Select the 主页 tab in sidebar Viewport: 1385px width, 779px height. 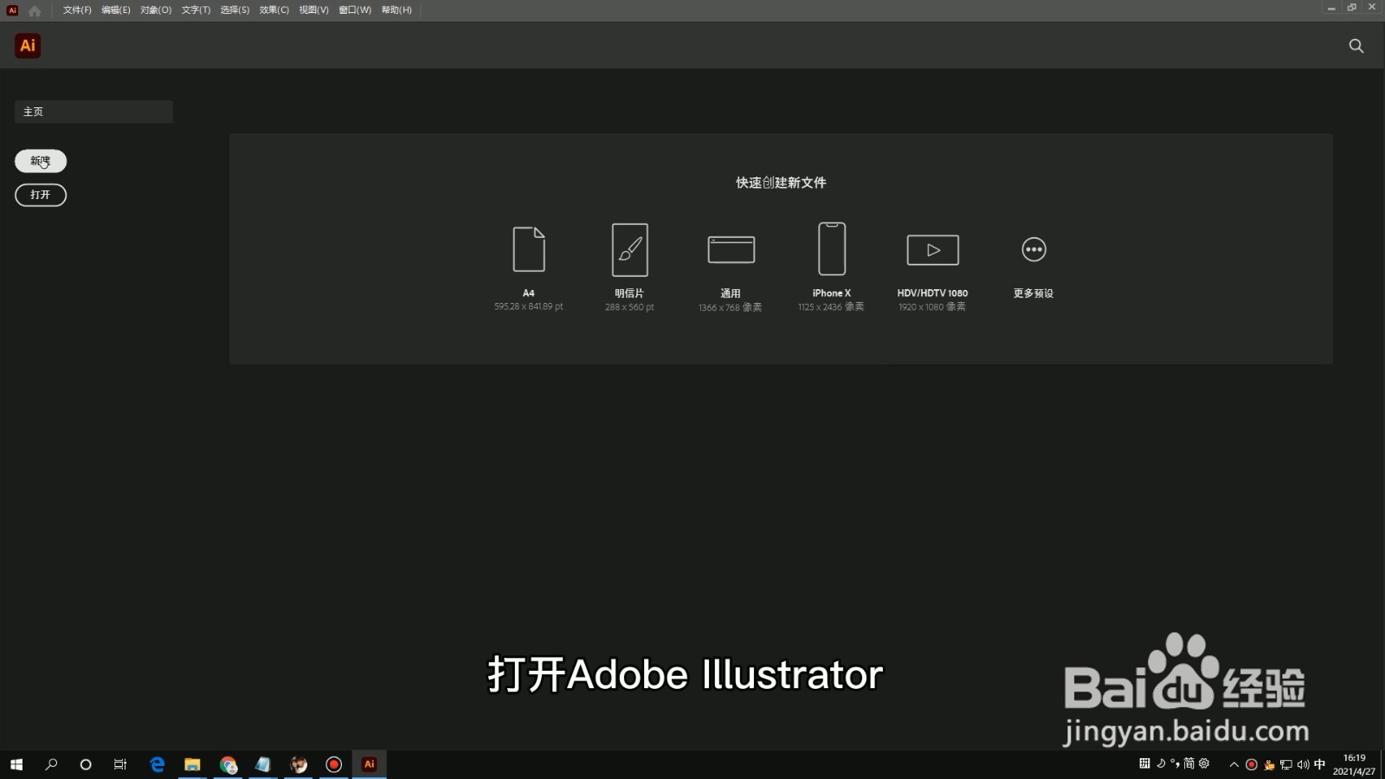[93, 112]
